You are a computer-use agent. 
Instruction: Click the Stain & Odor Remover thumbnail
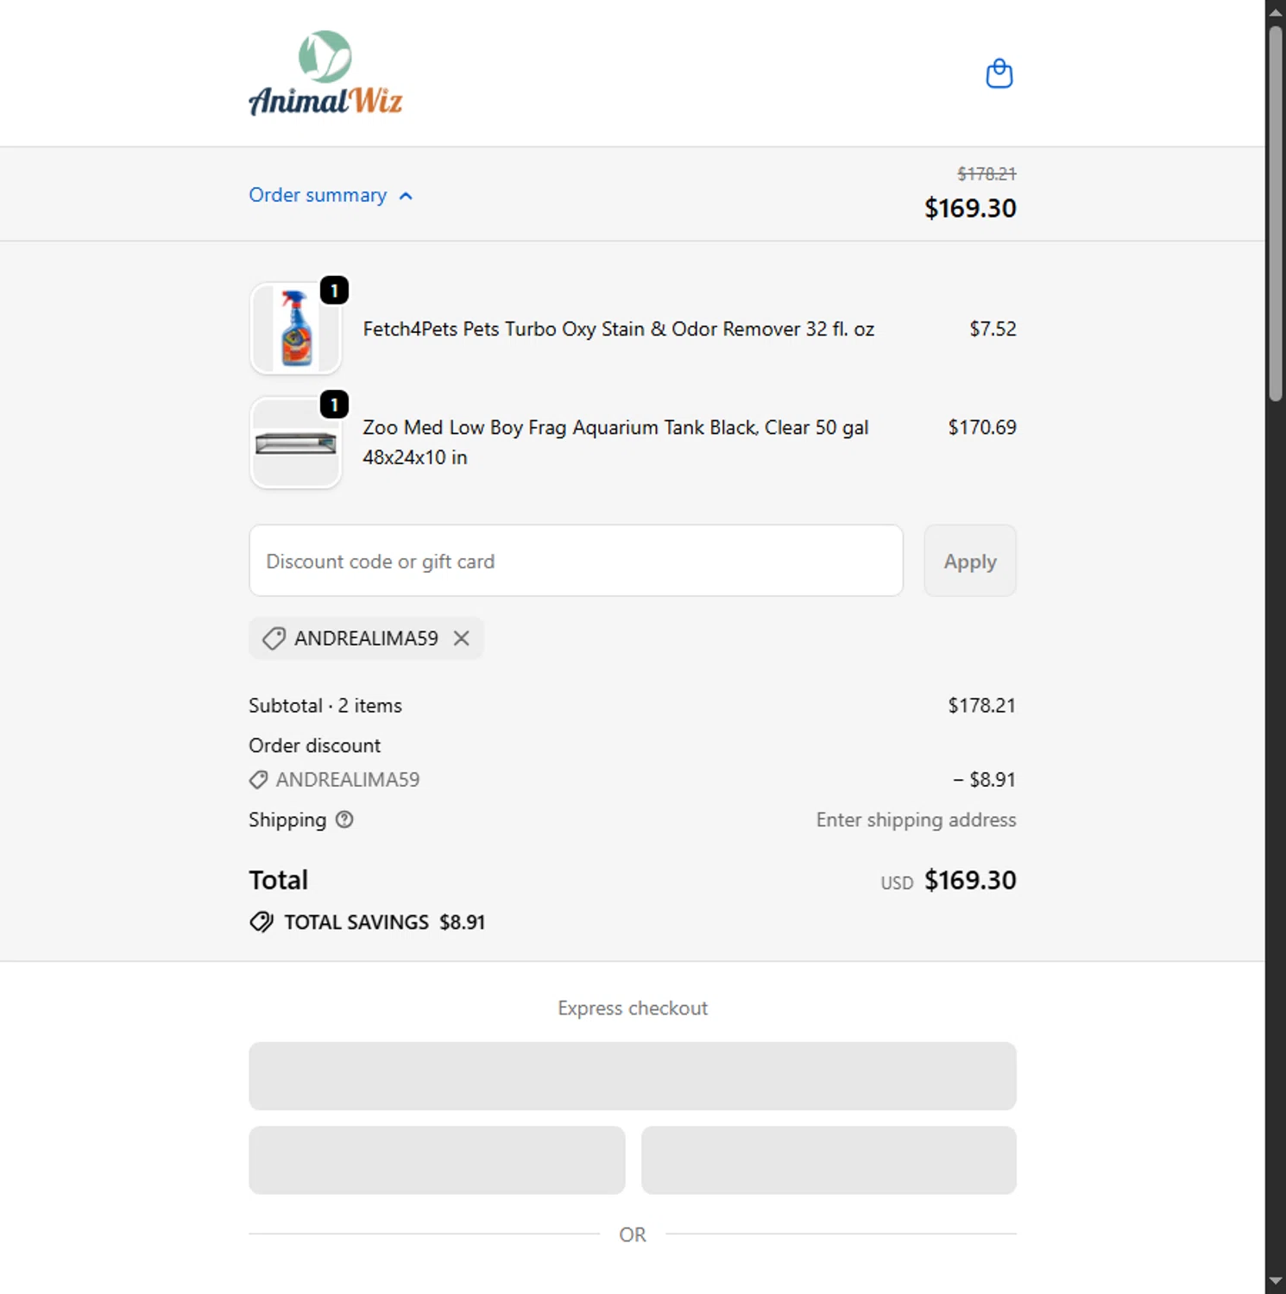[295, 329]
